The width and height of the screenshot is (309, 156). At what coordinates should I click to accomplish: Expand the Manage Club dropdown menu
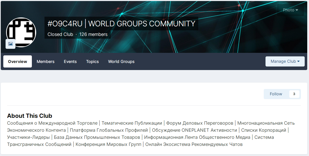pyautogui.click(x=285, y=61)
